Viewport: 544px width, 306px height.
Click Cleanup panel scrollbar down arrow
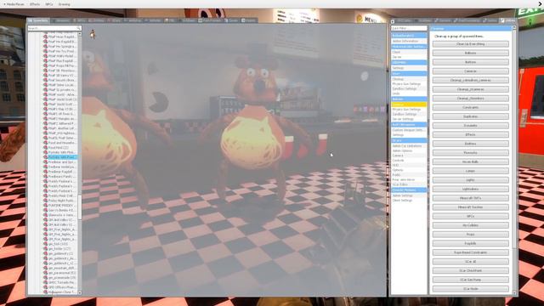(x=514, y=292)
